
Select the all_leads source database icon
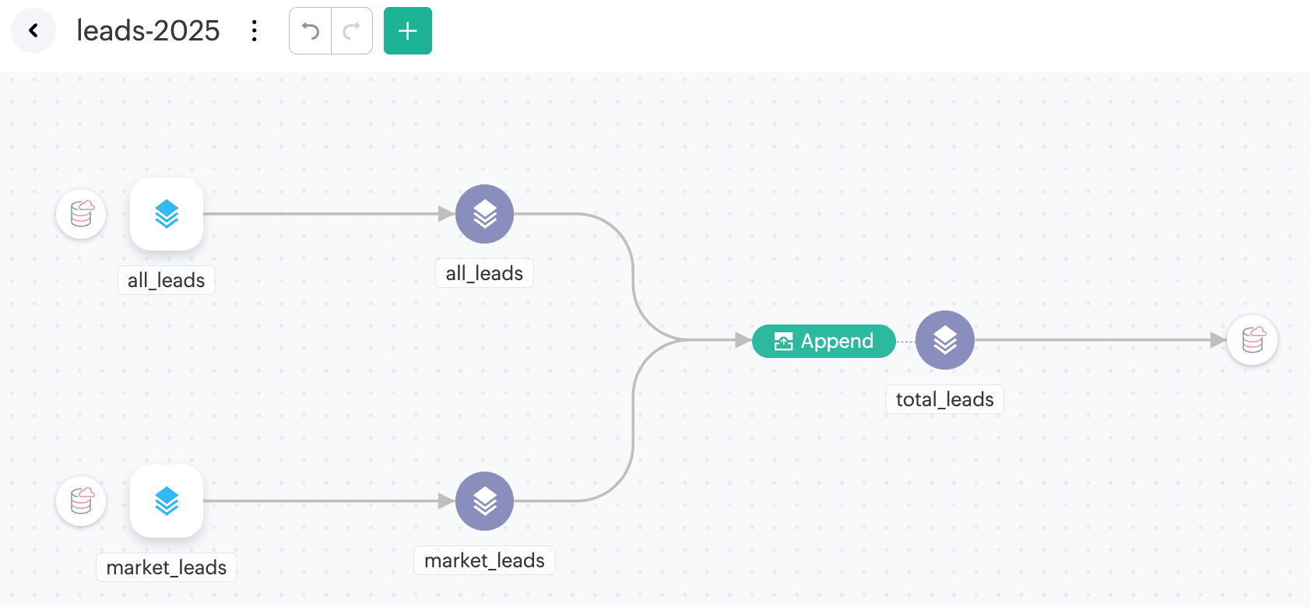pyautogui.click(x=82, y=214)
